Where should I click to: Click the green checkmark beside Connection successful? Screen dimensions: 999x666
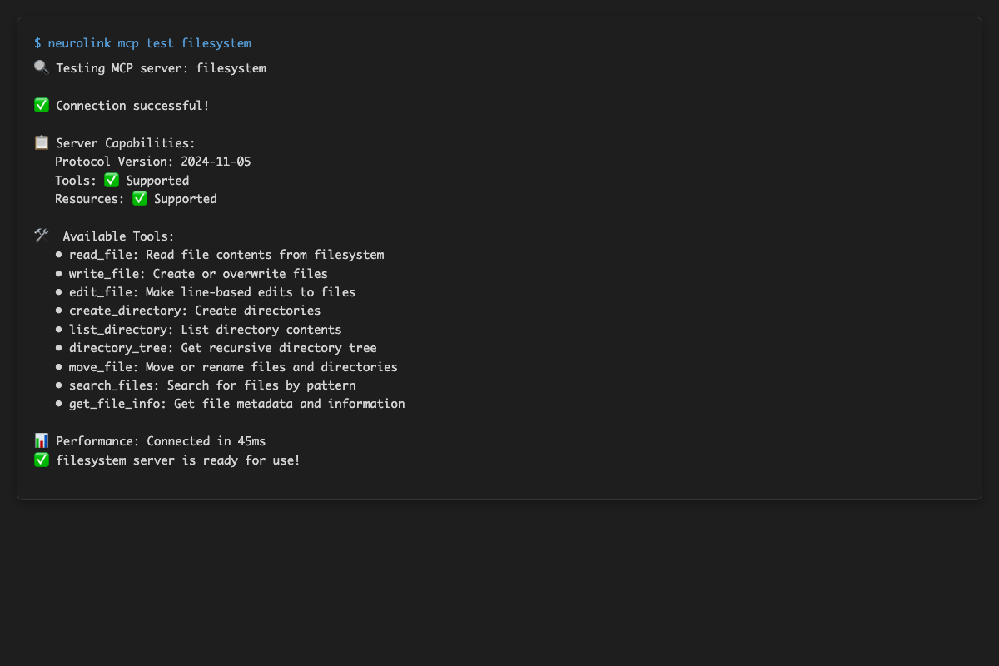pyautogui.click(x=42, y=106)
